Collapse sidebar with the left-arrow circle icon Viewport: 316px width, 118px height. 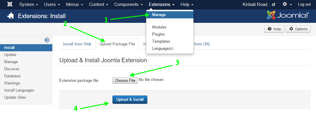tap(47, 40)
